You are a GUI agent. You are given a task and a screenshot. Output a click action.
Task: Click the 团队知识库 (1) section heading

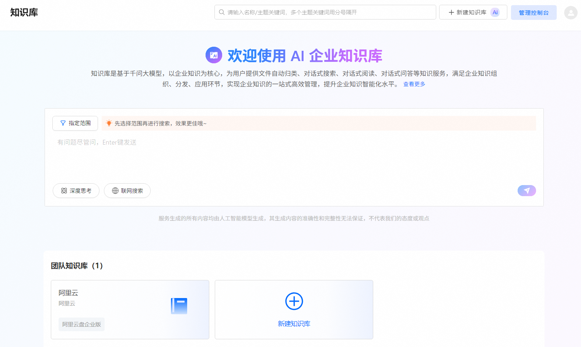click(77, 266)
